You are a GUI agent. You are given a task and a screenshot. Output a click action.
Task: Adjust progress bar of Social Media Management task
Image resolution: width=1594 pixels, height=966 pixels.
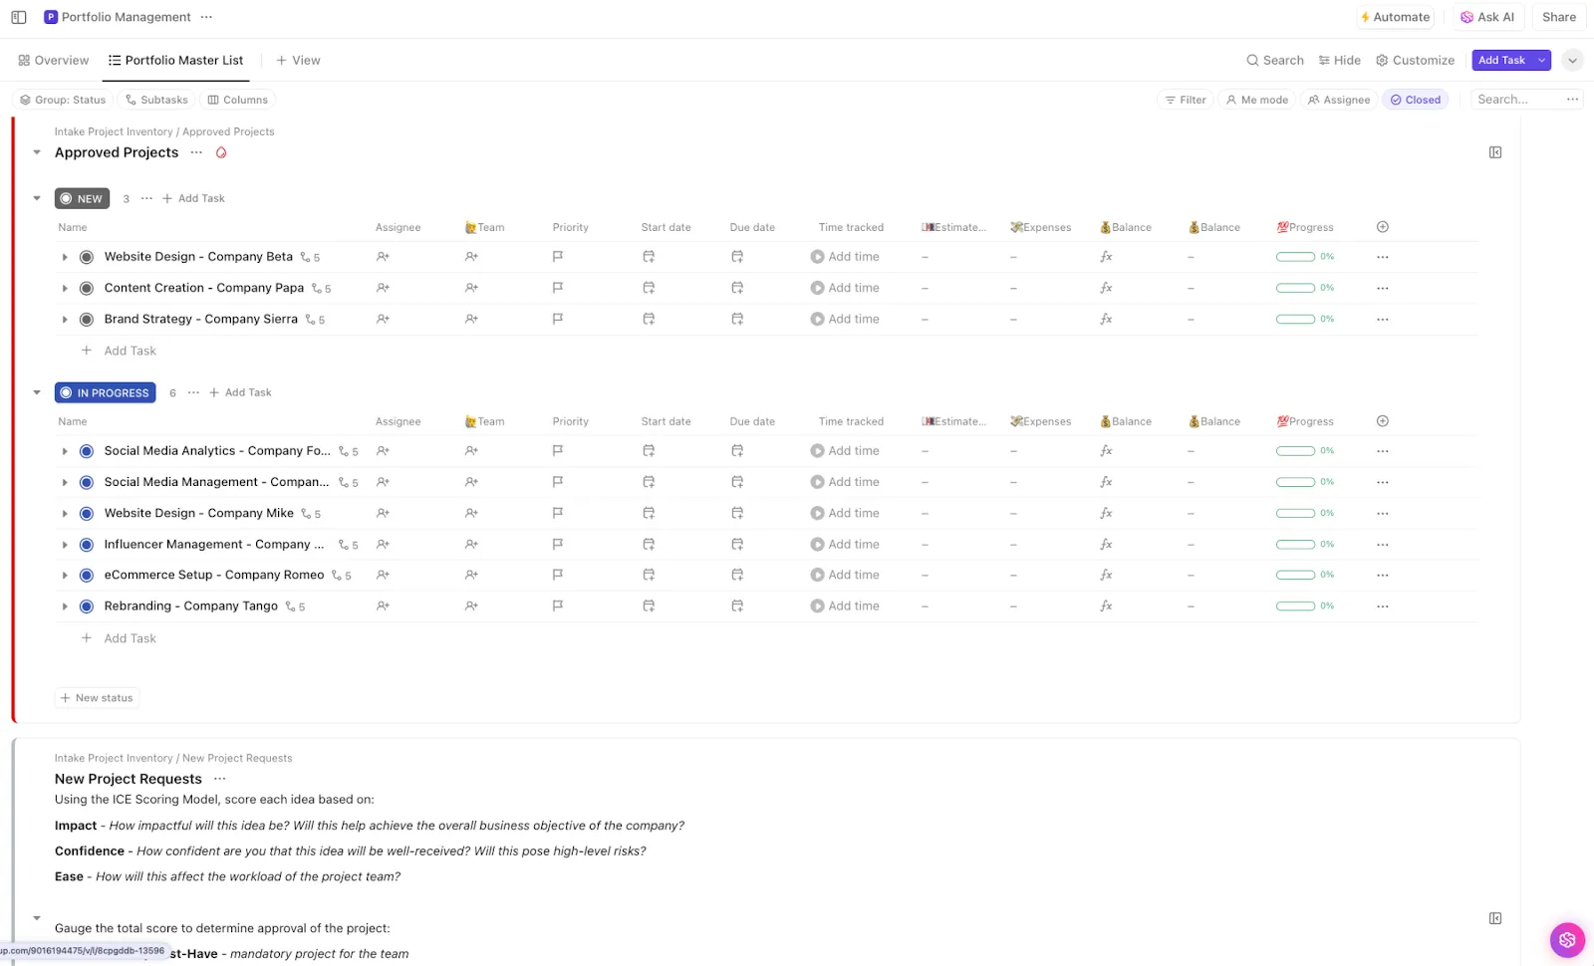(x=1295, y=482)
